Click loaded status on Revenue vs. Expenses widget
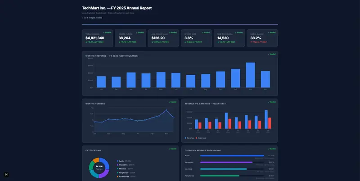The width and height of the screenshot is (360, 181). pos(272,102)
